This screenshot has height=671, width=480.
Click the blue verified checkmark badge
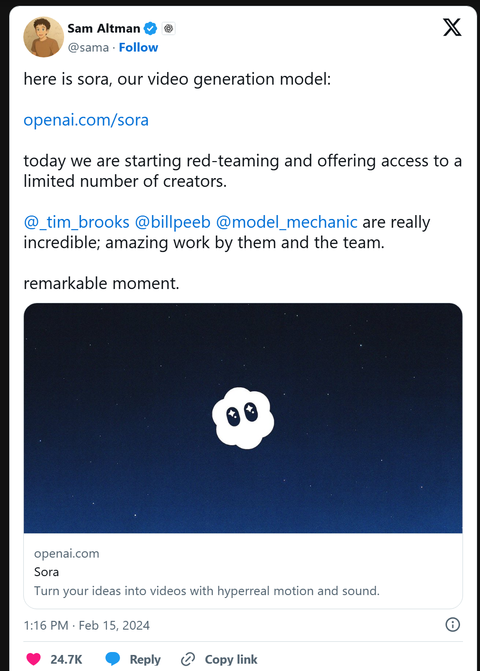click(x=151, y=29)
